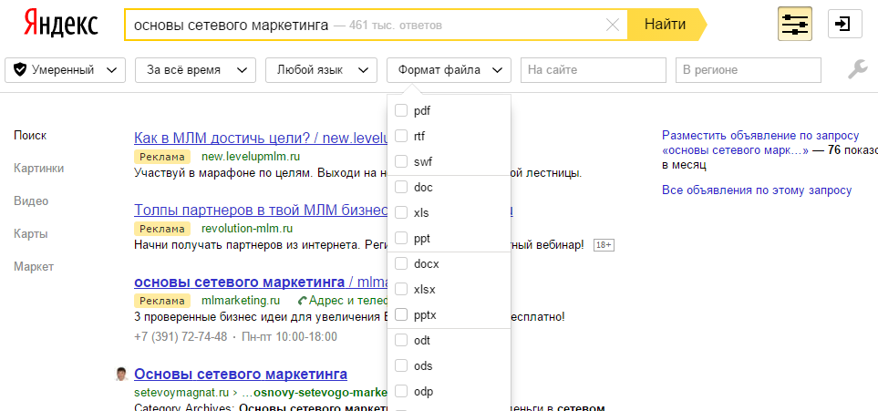The width and height of the screenshot is (878, 411).
Task: Clear the search query with the X icon
Action: (613, 25)
